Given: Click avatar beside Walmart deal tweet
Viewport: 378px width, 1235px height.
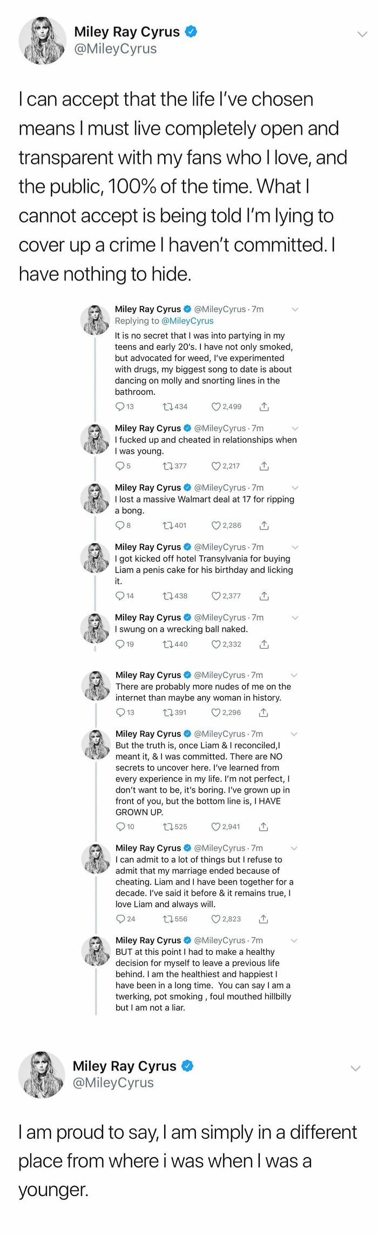Looking at the screenshot, I should click(96, 498).
